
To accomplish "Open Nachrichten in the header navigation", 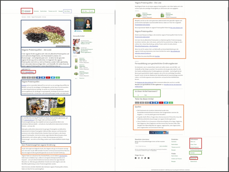I will click(43, 11).
